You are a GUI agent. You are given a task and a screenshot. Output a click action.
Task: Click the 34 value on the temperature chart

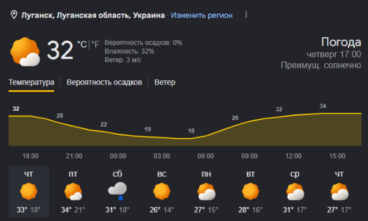(x=323, y=106)
